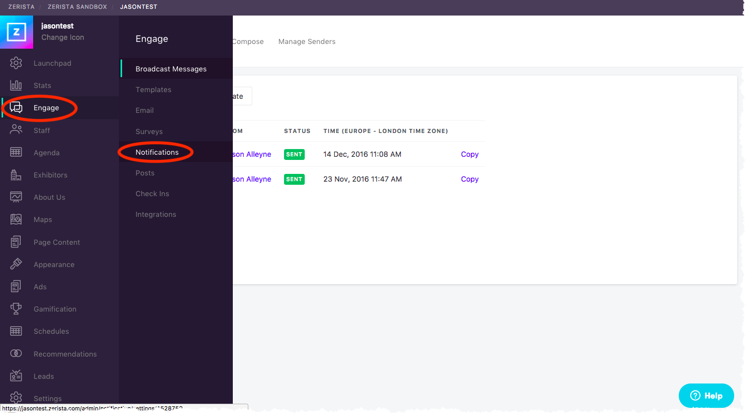This screenshot has width=745, height=413.
Task: Click the jasontest Z app logo
Action: coord(17,32)
